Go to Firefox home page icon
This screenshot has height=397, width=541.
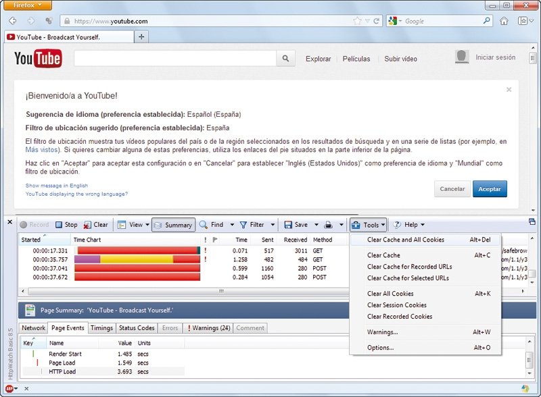point(504,21)
